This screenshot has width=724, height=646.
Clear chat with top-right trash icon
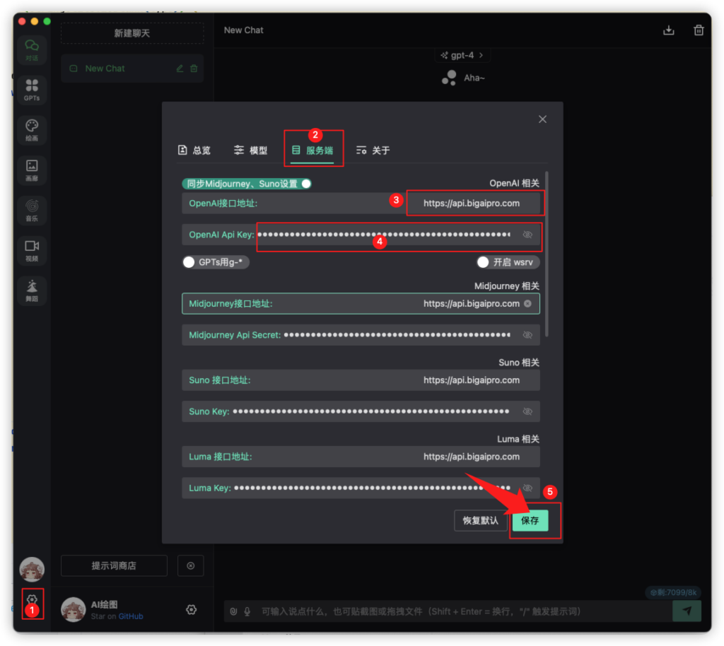[699, 30]
